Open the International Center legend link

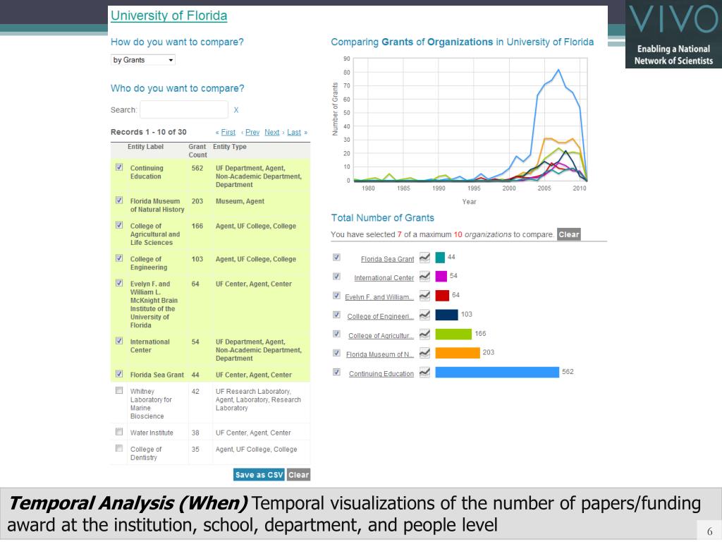pyautogui.click(x=384, y=278)
